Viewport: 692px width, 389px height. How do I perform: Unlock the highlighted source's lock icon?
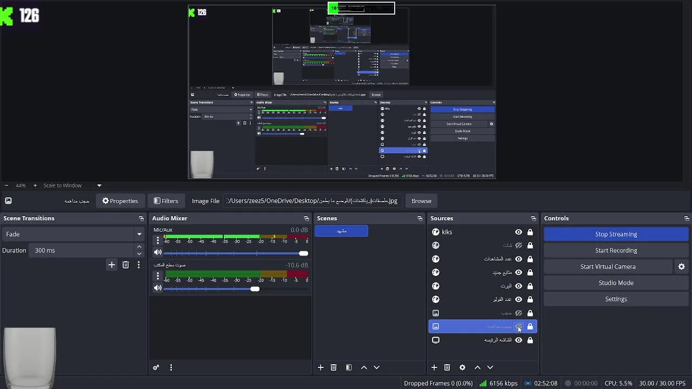[x=530, y=326]
